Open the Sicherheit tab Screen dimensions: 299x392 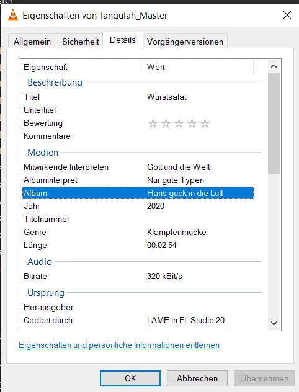tap(80, 42)
